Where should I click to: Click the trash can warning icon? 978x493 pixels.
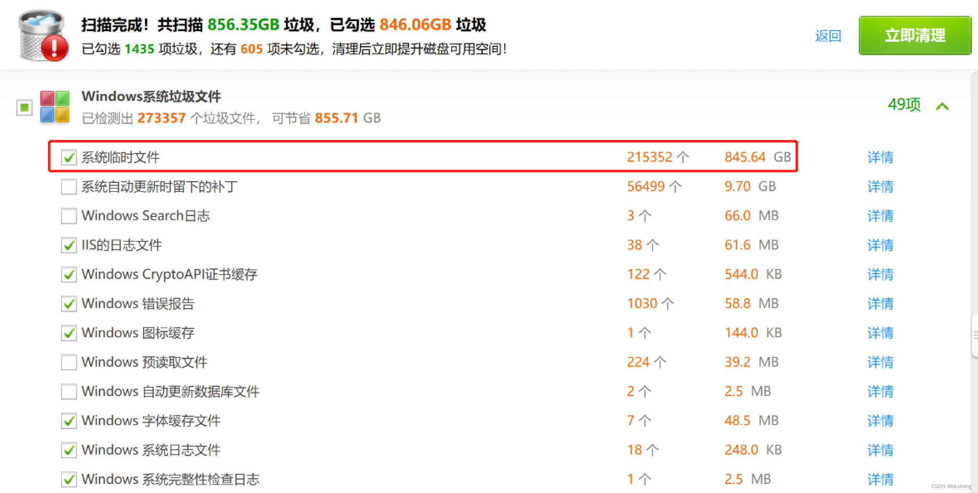[x=44, y=36]
